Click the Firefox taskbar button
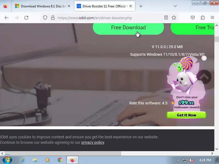 coord(72,160)
